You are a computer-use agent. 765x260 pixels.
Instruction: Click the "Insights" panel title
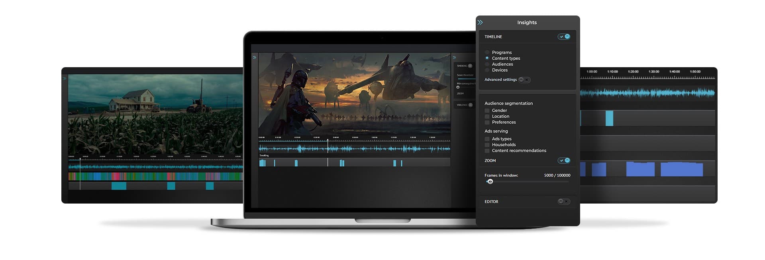pos(527,23)
